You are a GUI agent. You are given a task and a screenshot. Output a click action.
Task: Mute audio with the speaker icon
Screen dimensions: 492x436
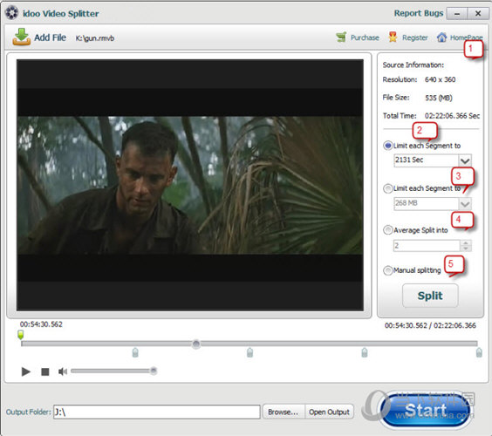click(63, 371)
